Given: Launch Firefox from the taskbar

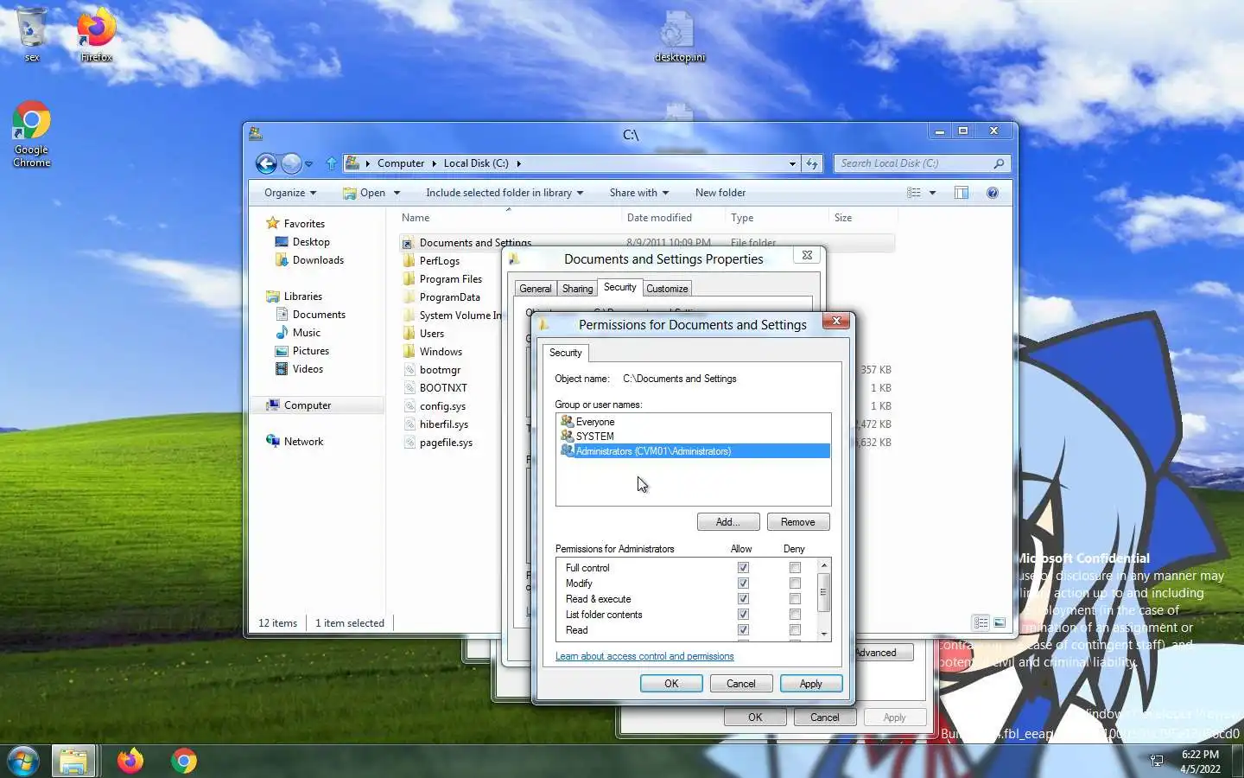Looking at the screenshot, I should click(x=130, y=761).
